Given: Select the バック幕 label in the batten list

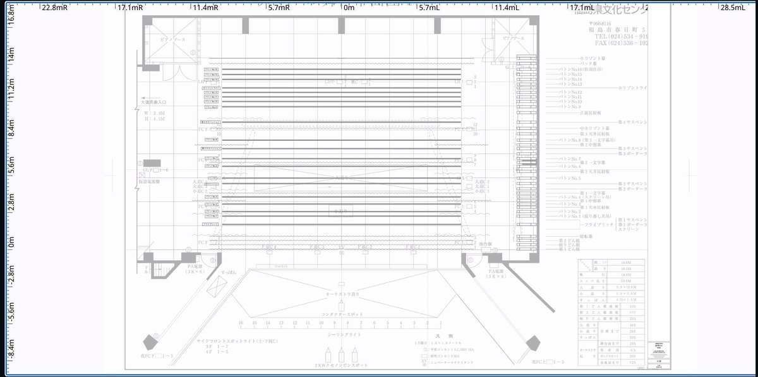Looking at the screenshot, I should [589, 64].
